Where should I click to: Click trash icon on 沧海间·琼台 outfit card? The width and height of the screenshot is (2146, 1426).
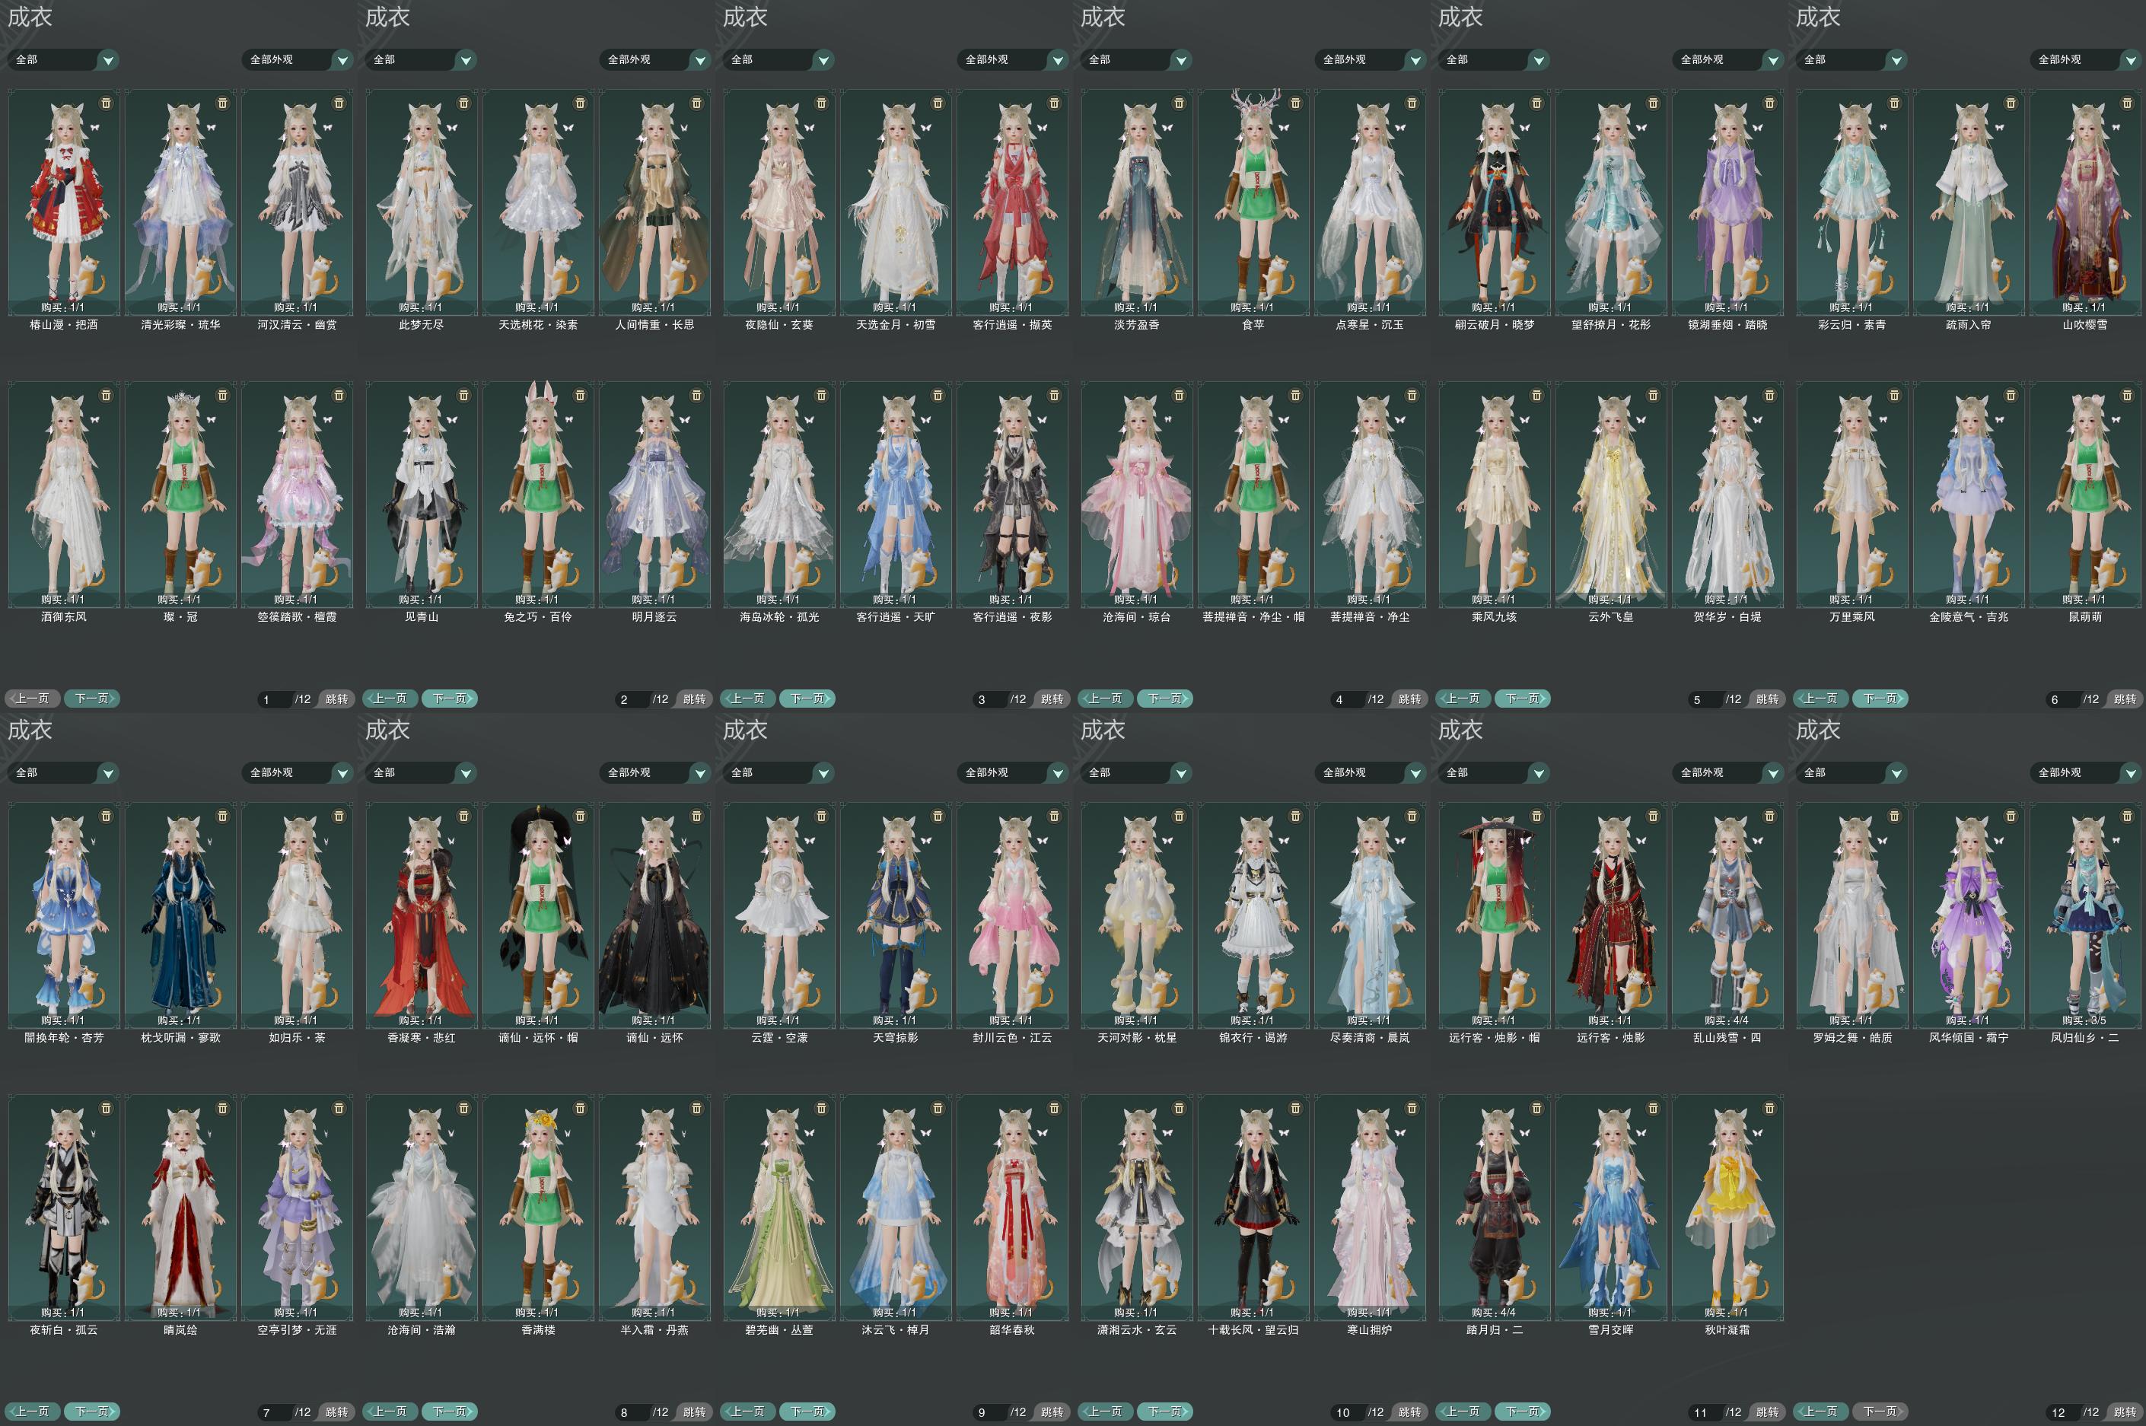(1180, 395)
